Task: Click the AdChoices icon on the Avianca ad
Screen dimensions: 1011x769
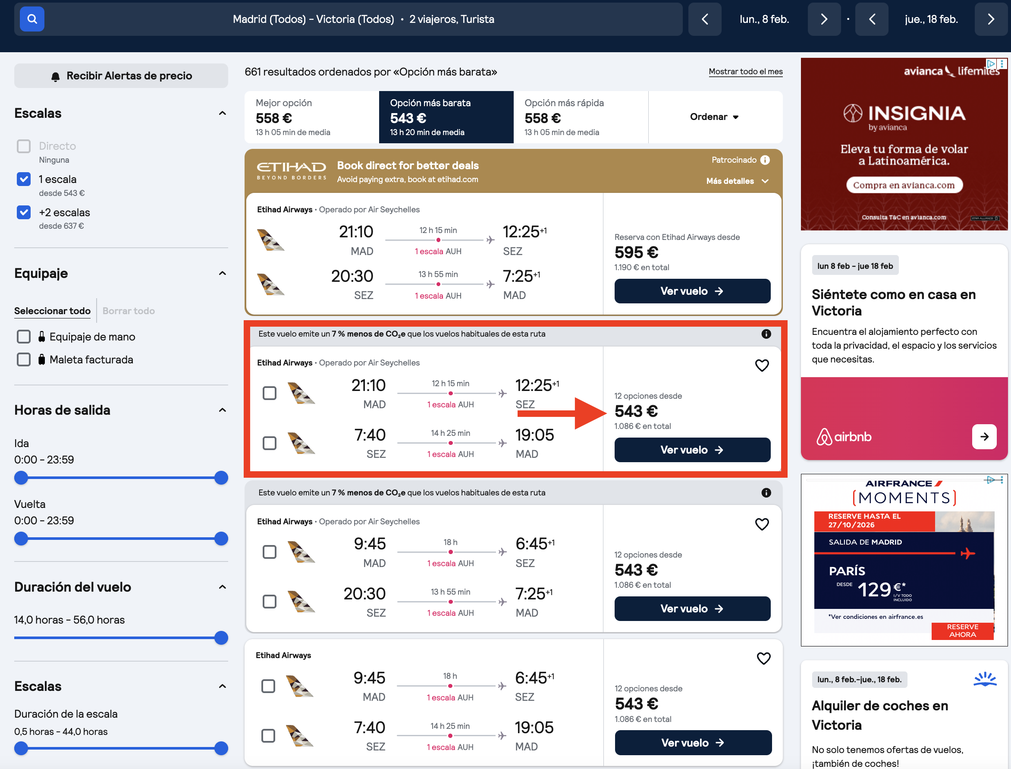Action: tap(990, 63)
